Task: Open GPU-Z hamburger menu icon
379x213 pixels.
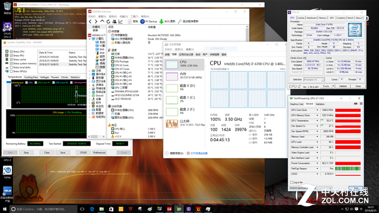Action: pyautogui.click(x=361, y=104)
